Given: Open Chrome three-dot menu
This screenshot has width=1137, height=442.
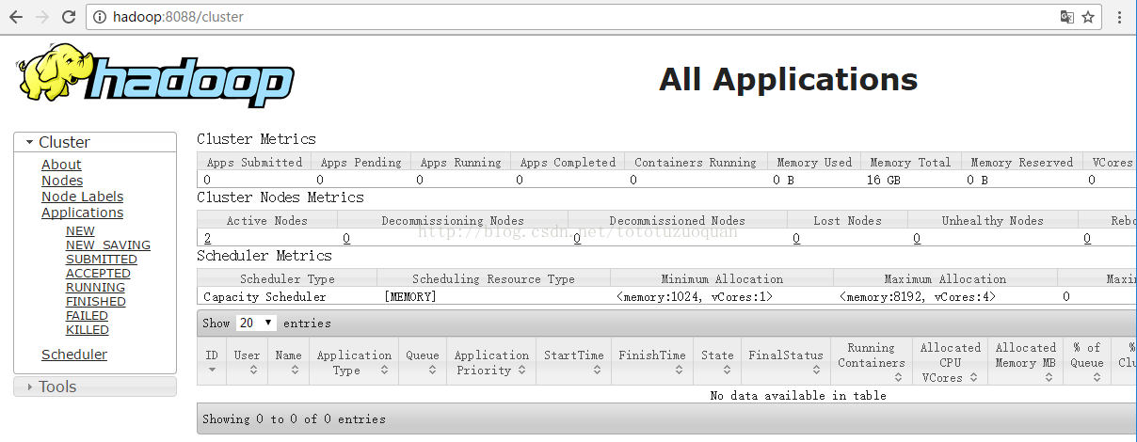Looking at the screenshot, I should coord(1118,17).
